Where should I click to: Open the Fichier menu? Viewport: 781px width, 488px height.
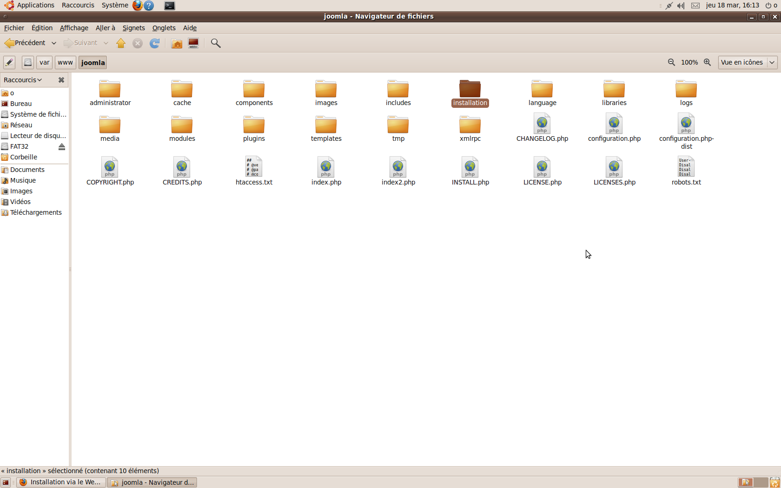(14, 28)
